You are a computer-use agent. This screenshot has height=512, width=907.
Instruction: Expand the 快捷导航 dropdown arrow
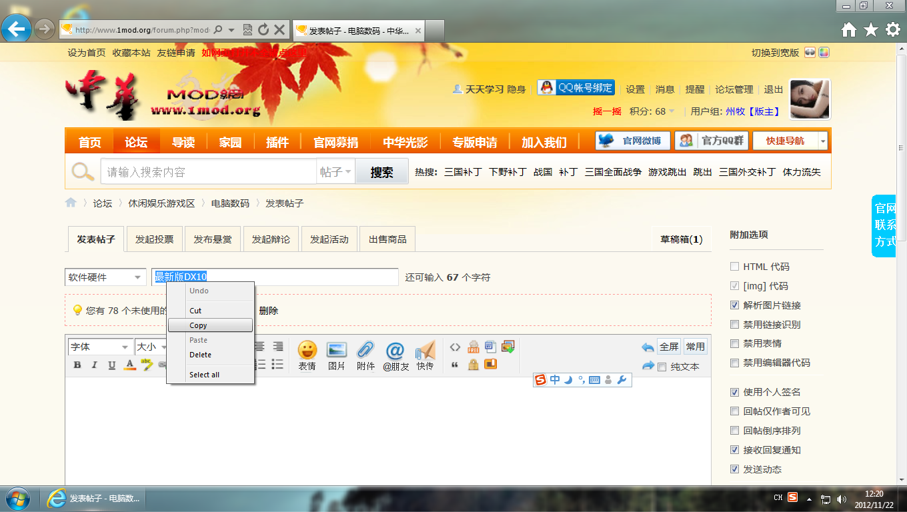[822, 141]
